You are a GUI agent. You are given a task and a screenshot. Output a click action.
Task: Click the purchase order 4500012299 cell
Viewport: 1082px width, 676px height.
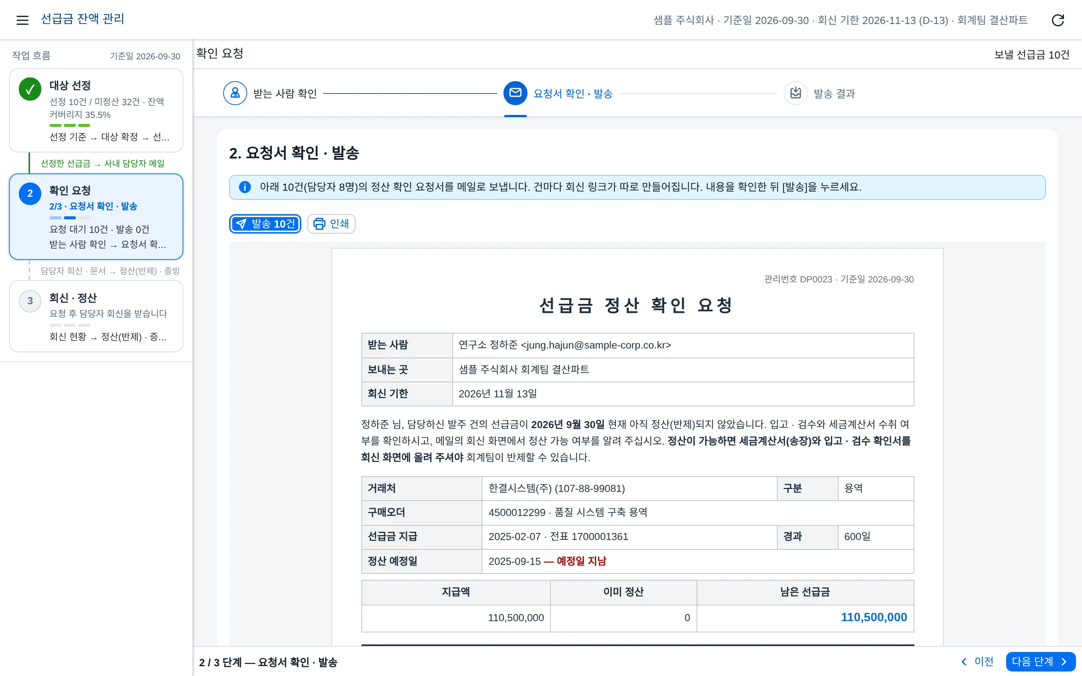(698, 512)
